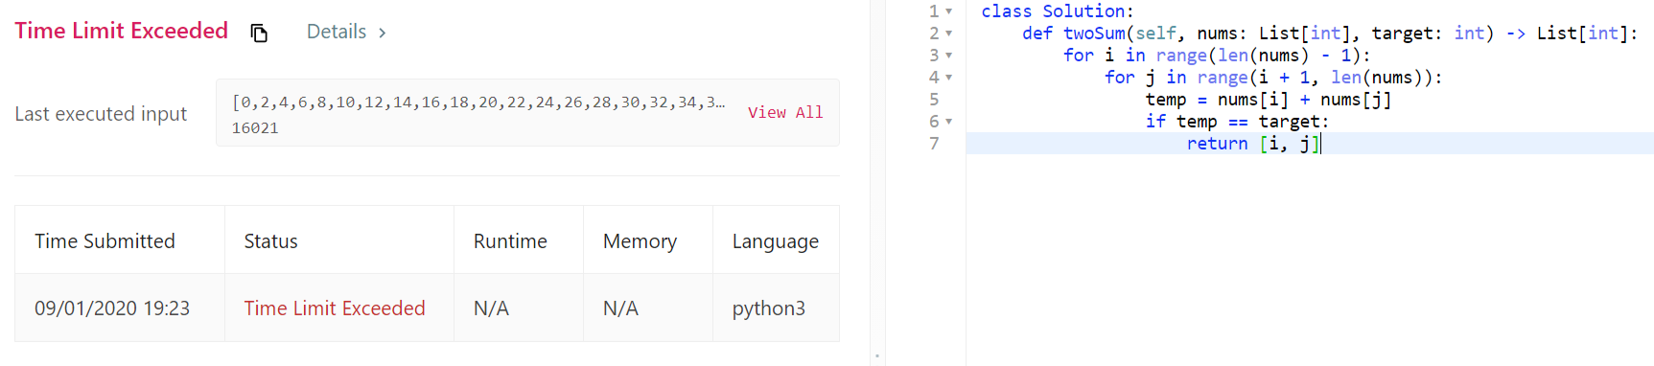Click the Last executed input label
This screenshot has width=1654, height=366.
[x=101, y=114]
